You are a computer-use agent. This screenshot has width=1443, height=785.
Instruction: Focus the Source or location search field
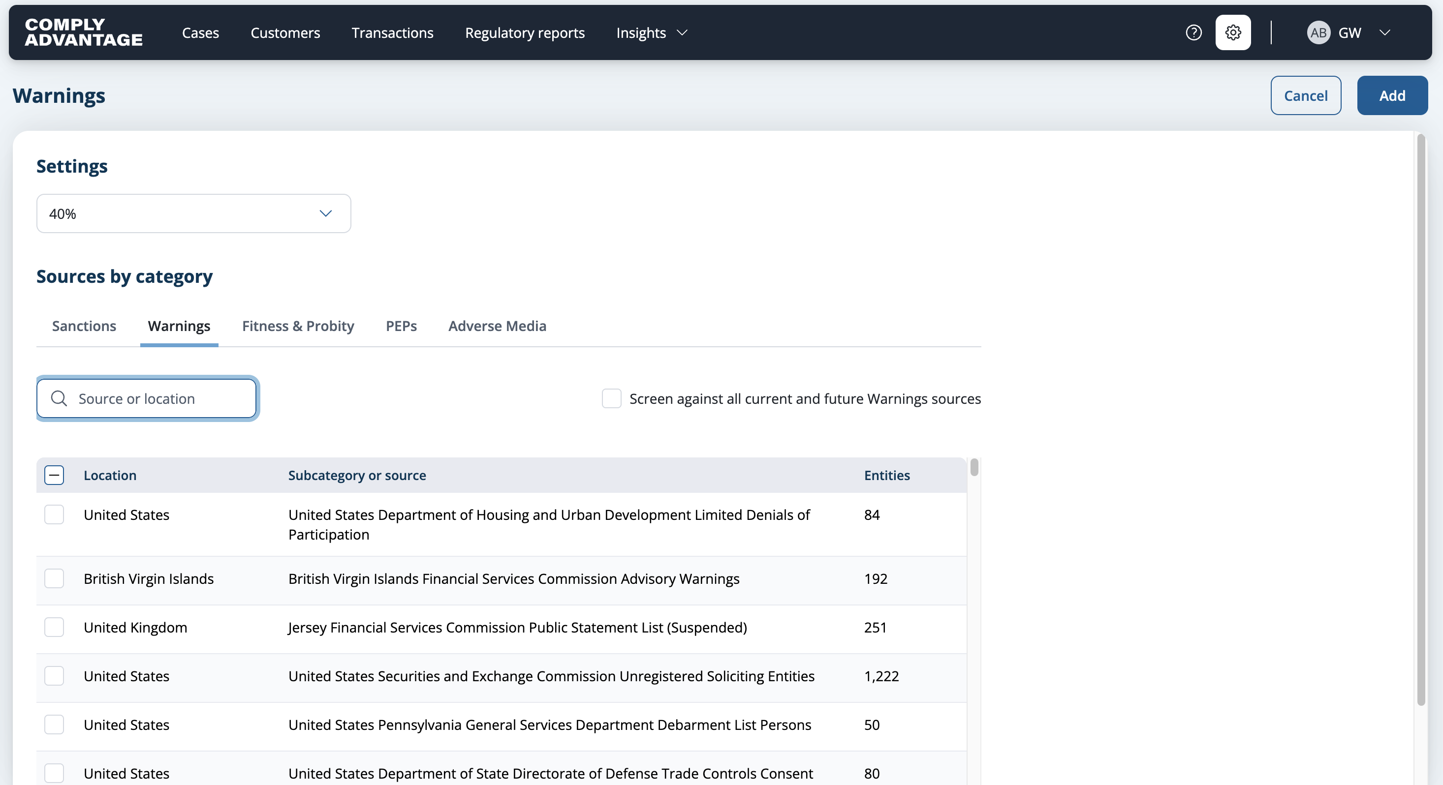pyautogui.click(x=147, y=398)
